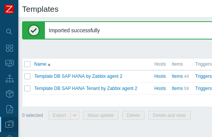Click the Zabbix logo icon
The height and width of the screenshot is (137, 212).
9,9
